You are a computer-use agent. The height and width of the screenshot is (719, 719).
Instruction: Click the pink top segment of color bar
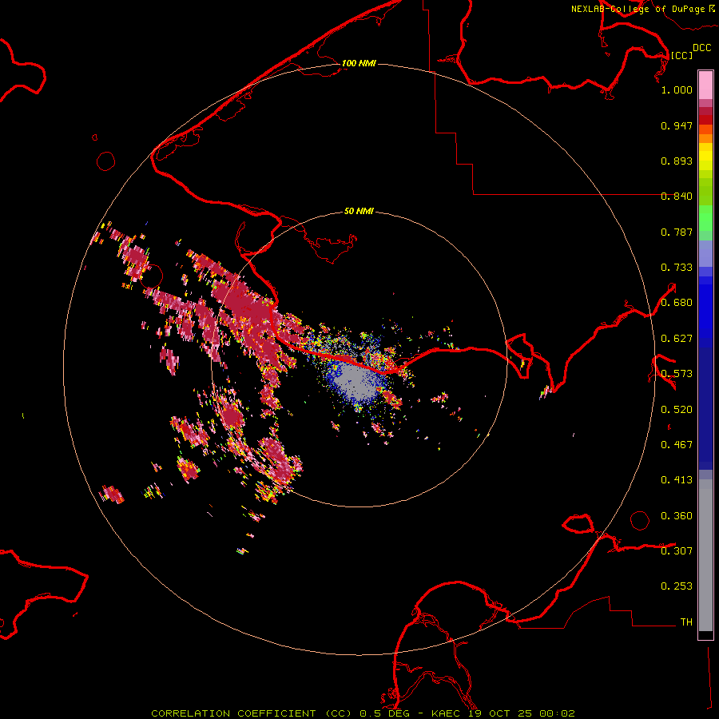(705, 85)
